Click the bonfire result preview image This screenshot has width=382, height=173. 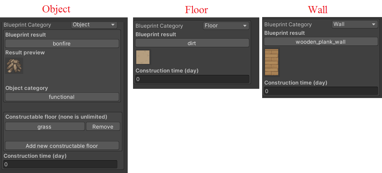pyautogui.click(x=14, y=66)
